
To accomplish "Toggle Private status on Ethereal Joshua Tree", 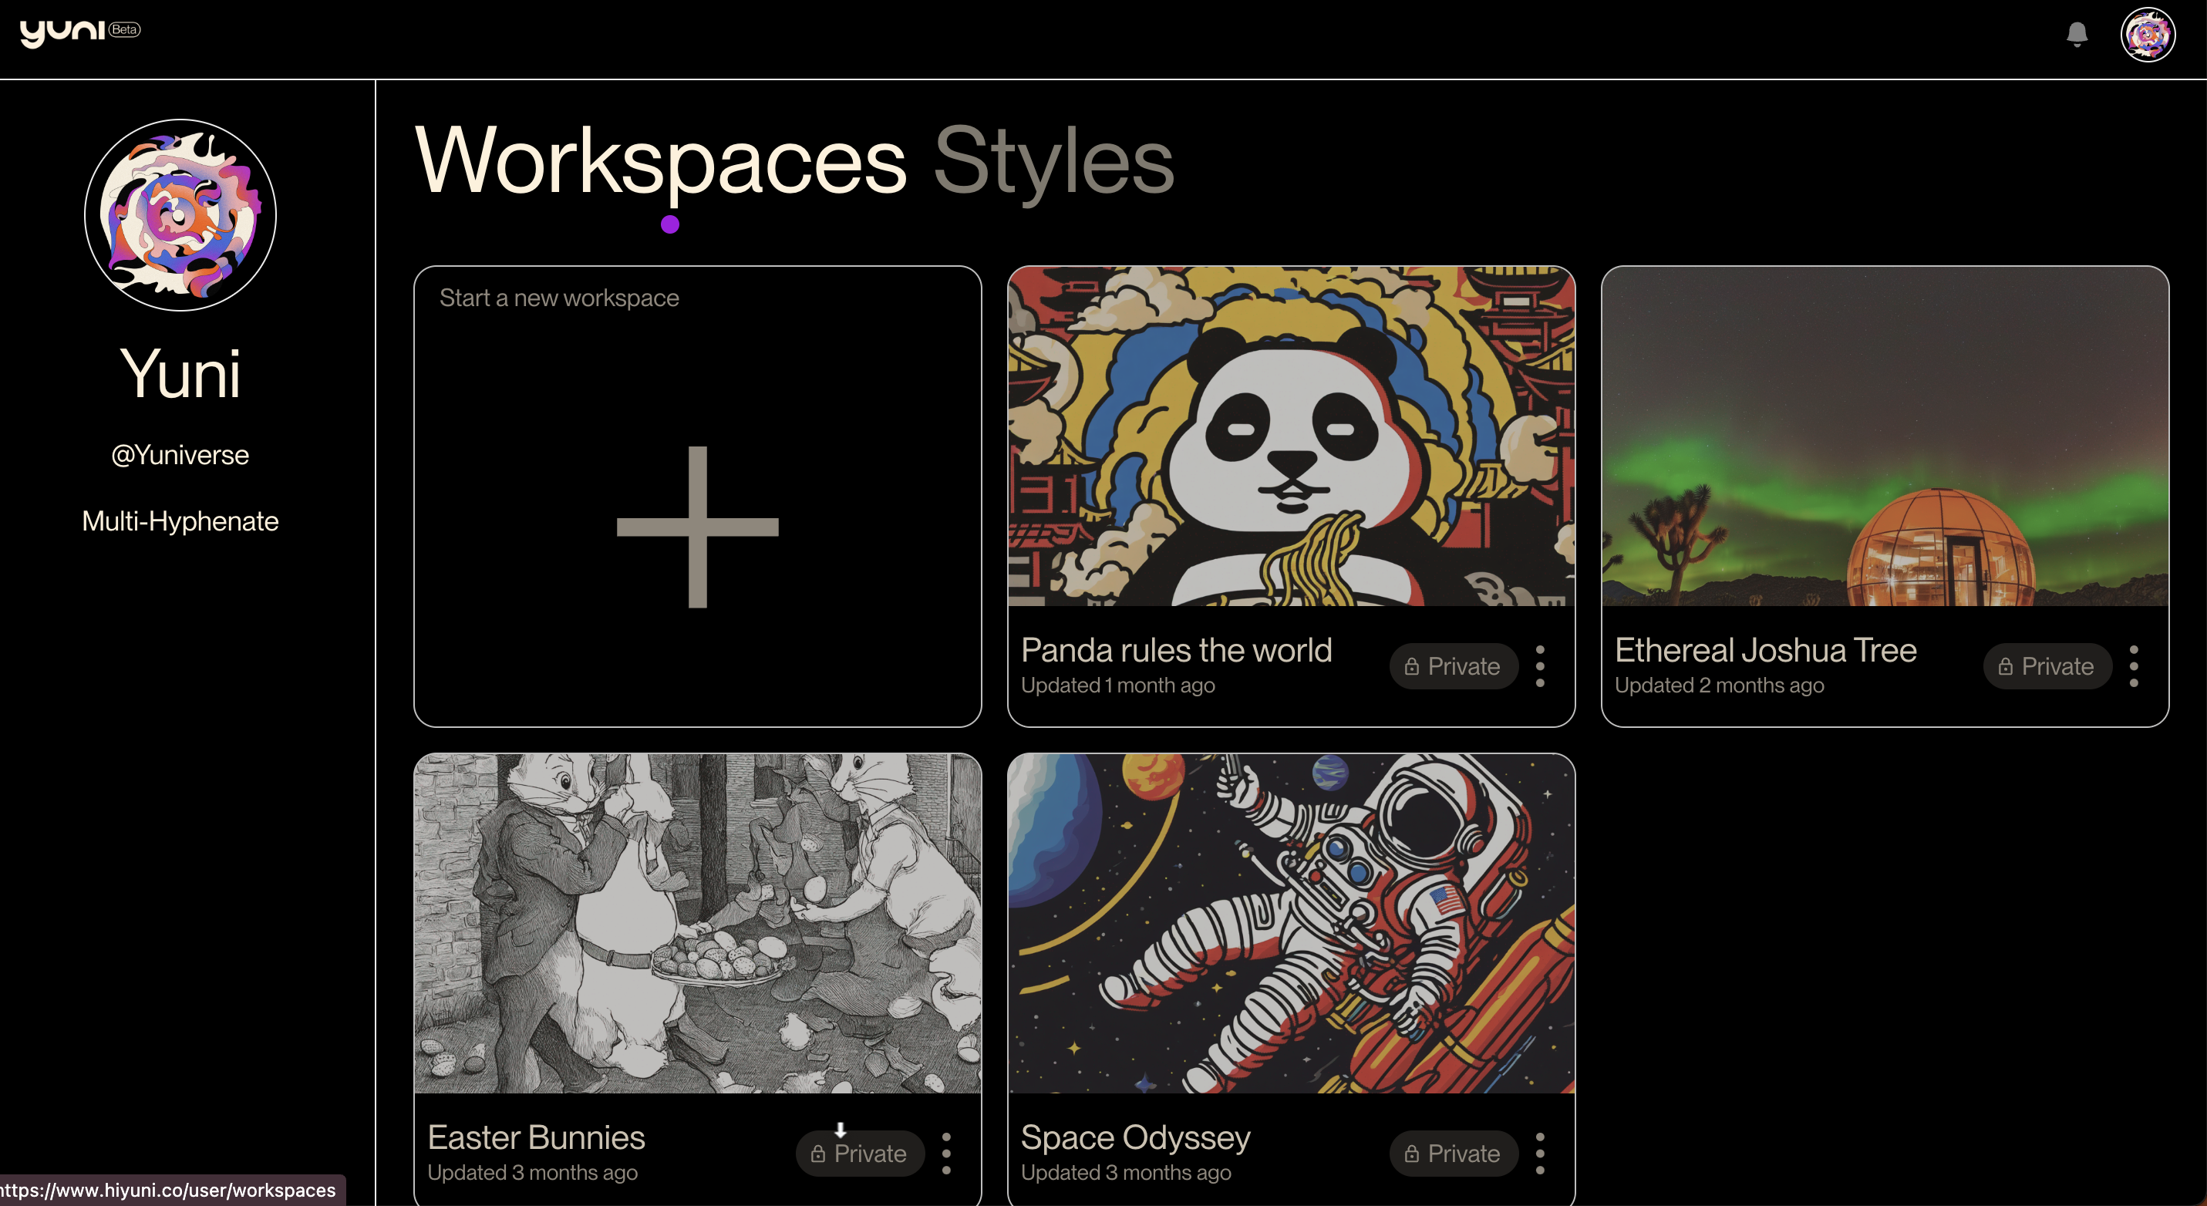I will [2047, 666].
